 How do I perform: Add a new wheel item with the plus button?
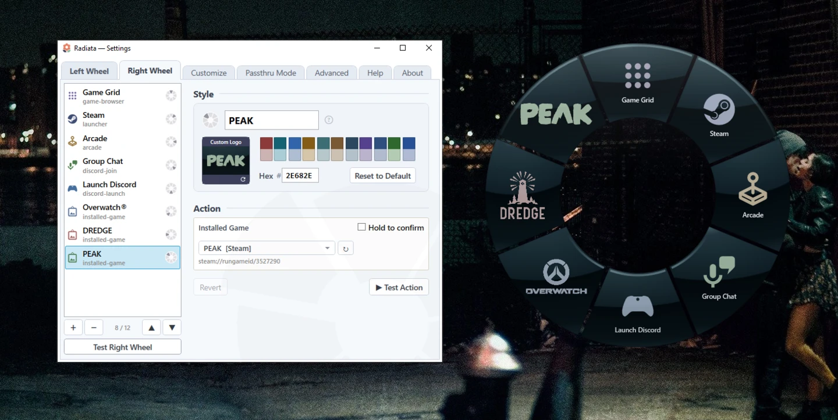coord(73,328)
